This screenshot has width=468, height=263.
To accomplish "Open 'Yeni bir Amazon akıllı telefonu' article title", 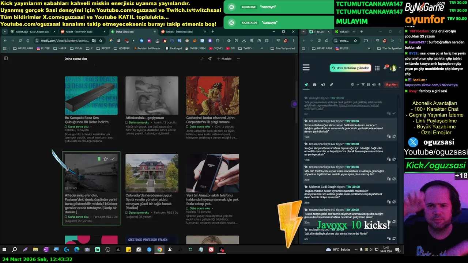I will (x=212, y=199).
